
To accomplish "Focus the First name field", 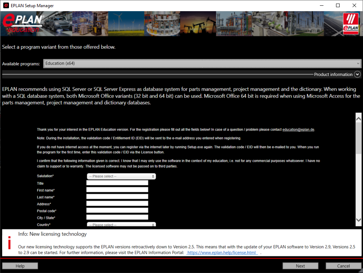I will pos(117,190).
